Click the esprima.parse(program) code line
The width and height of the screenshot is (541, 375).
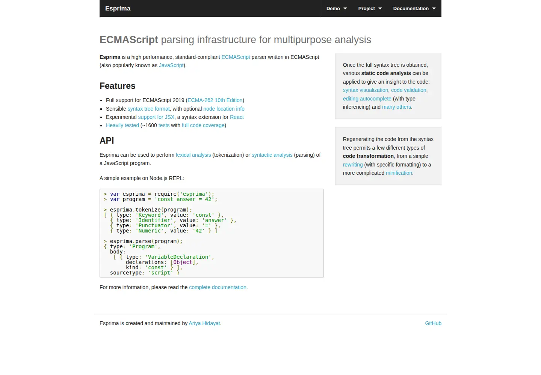click(x=143, y=241)
